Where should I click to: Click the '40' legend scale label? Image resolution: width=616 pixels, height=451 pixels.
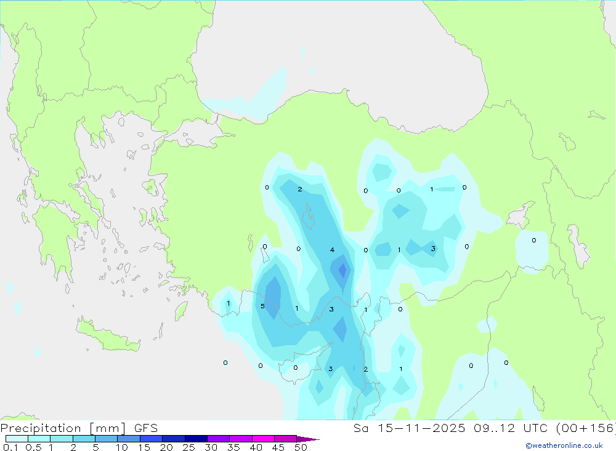pyautogui.click(x=256, y=447)
